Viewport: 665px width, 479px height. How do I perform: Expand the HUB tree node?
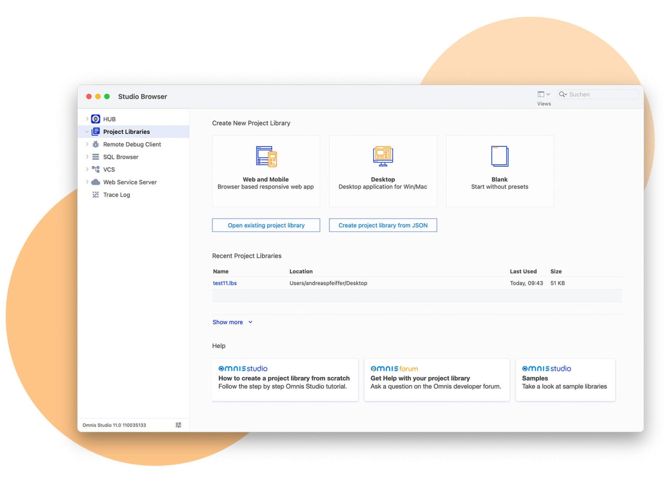(x=87, y=119)
